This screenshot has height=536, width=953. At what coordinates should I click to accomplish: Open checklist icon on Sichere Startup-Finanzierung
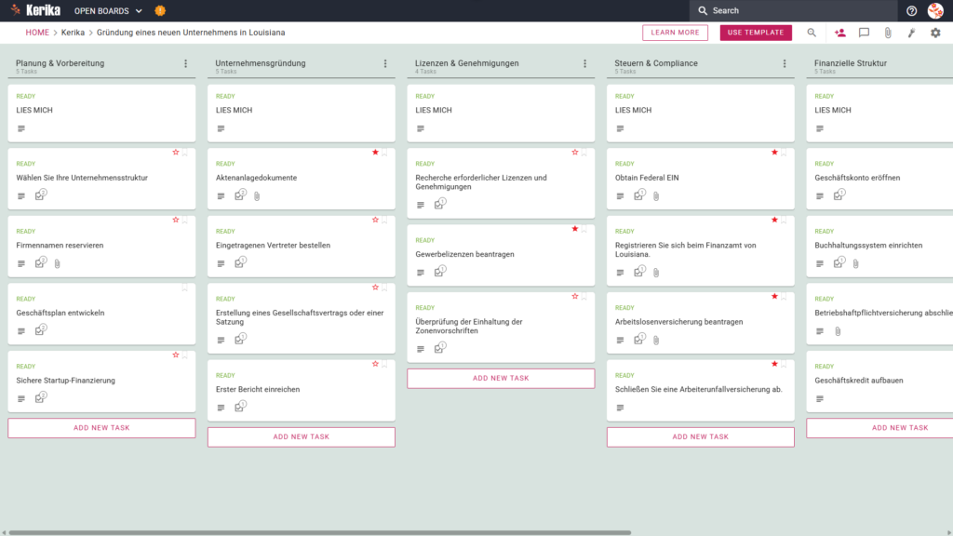[x=40, y=397]
